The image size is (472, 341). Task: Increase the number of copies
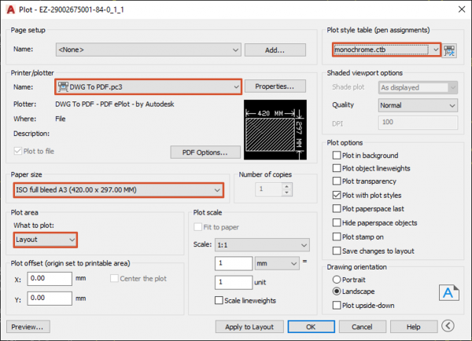click(x=287, y=186)
